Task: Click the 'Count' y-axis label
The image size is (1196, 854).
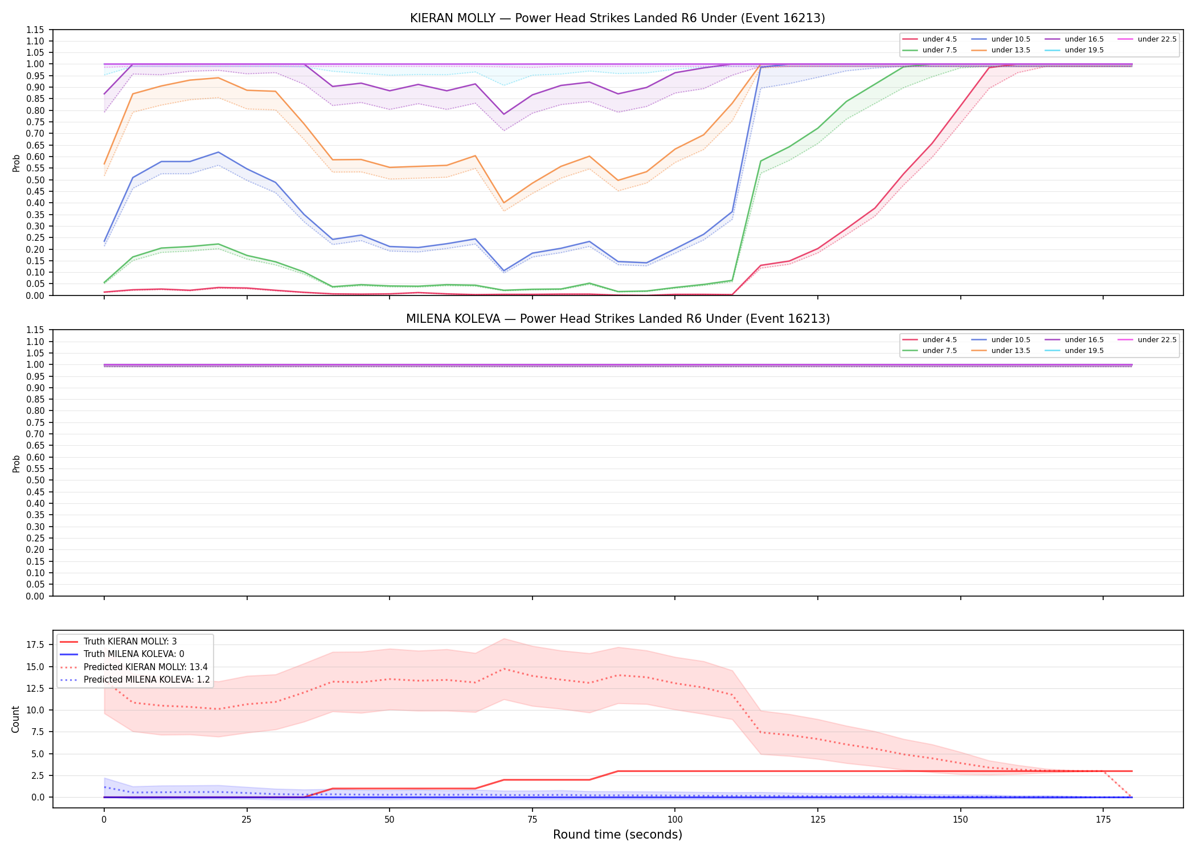Action: pos(15,719)
